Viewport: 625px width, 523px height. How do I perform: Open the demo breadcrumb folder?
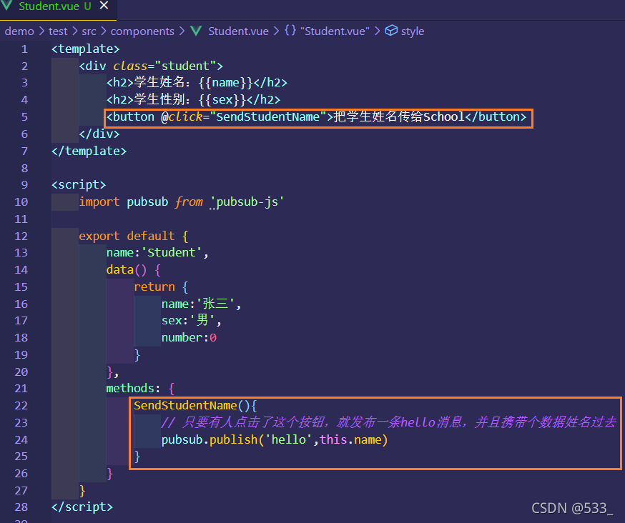click(19, 31)
